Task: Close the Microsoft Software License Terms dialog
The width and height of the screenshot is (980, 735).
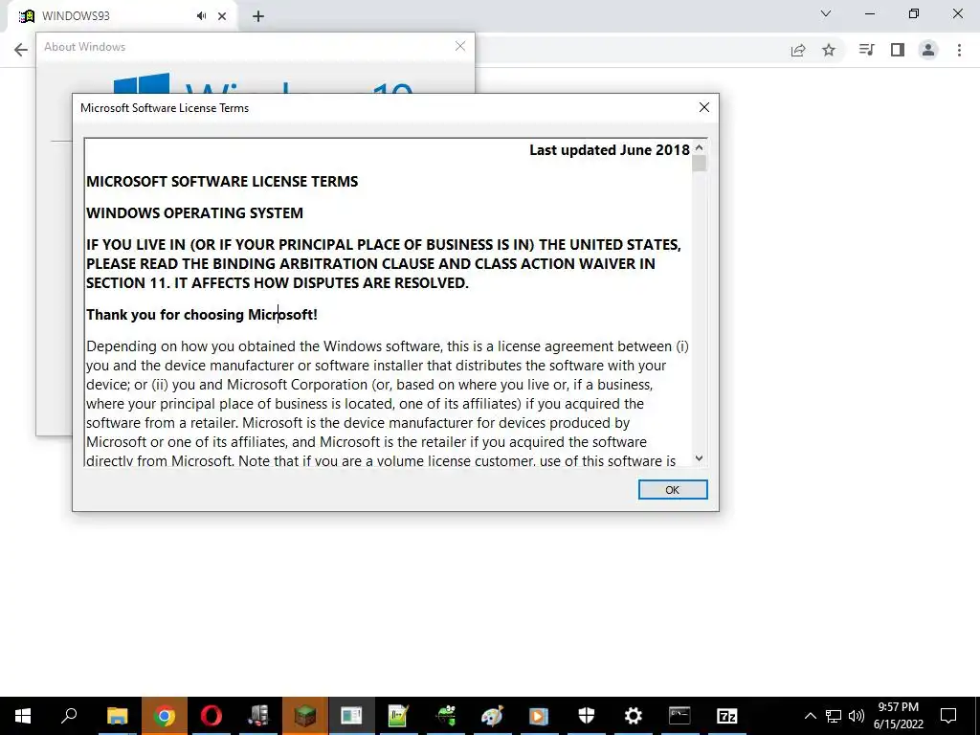Action: 703,107
